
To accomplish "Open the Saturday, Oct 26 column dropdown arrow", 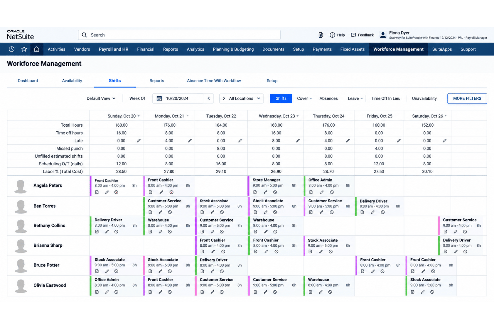I will 446,116.
